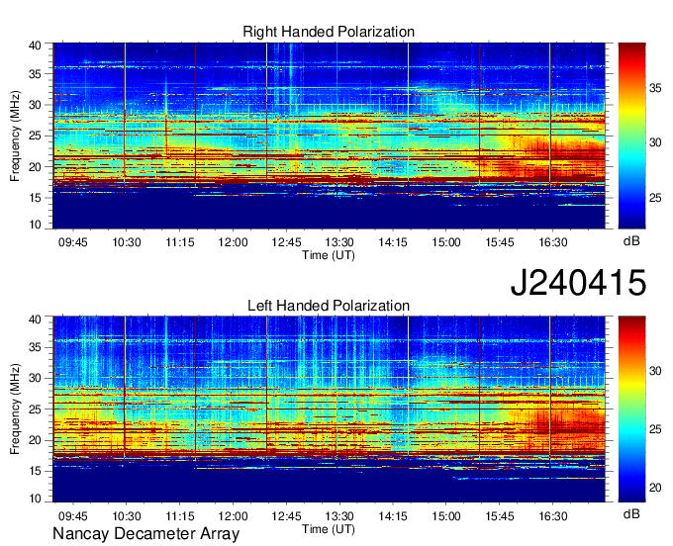Click the 13:30 tick label in the top plot
This screenshot has height=546, width=673.
339,242
